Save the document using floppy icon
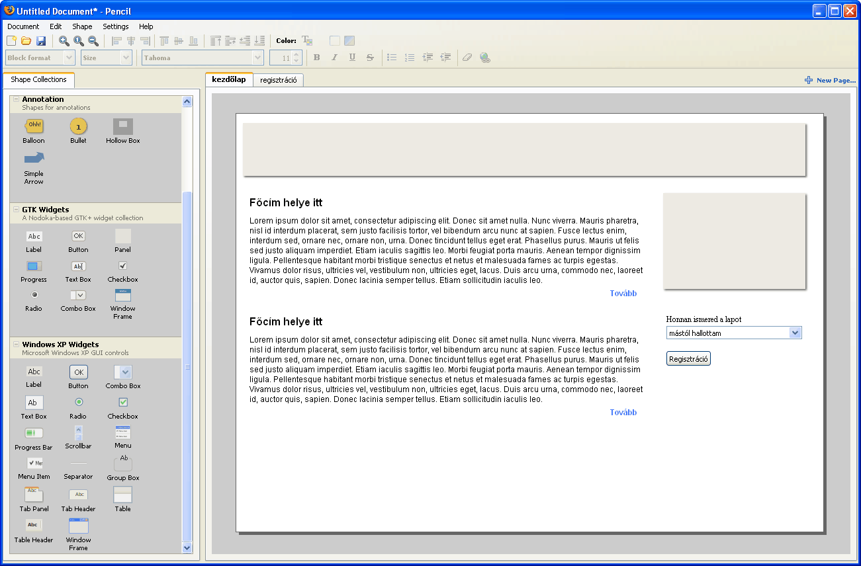This screenshot has width=861, height=566. [41, 41]
